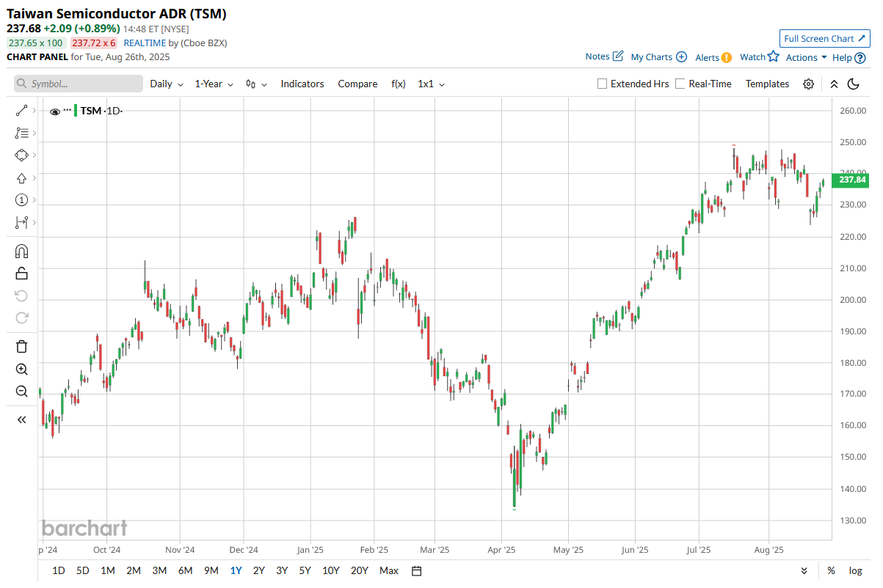The width and height of the screenshot is (883, 588).
Task: Open TSM series options ellipsis
Action: point(68,110)
